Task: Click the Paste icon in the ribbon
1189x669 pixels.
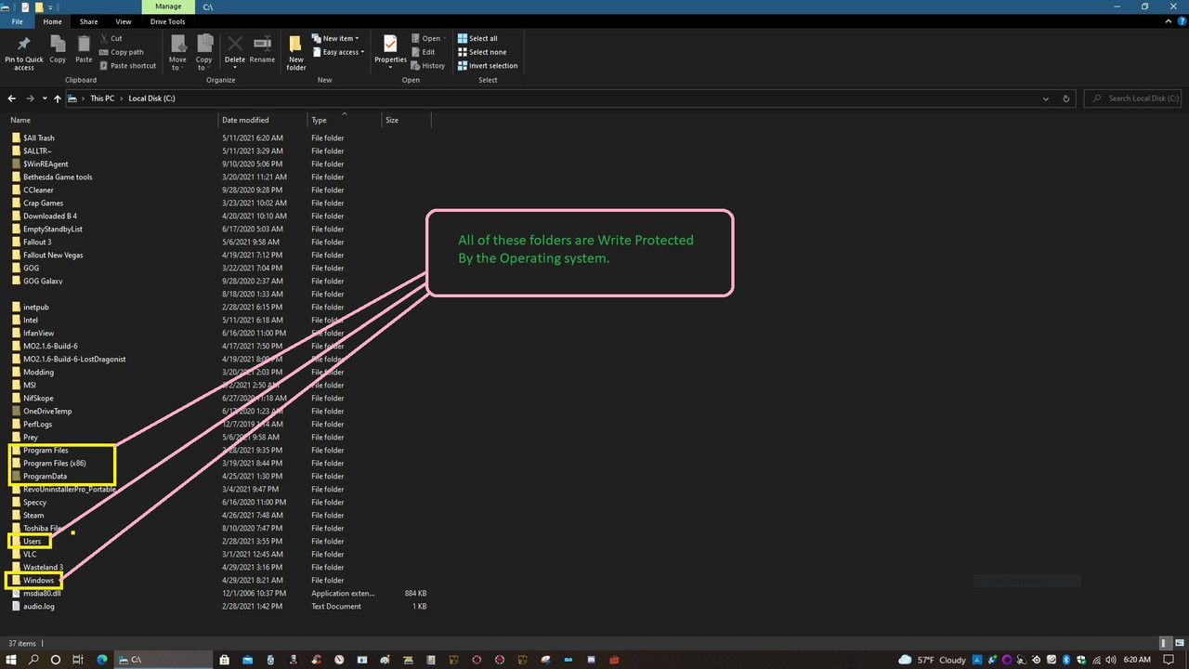Action: [x=84, y=49]
